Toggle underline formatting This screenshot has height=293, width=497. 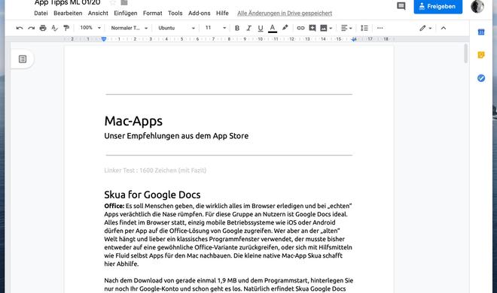coord(261,28)
